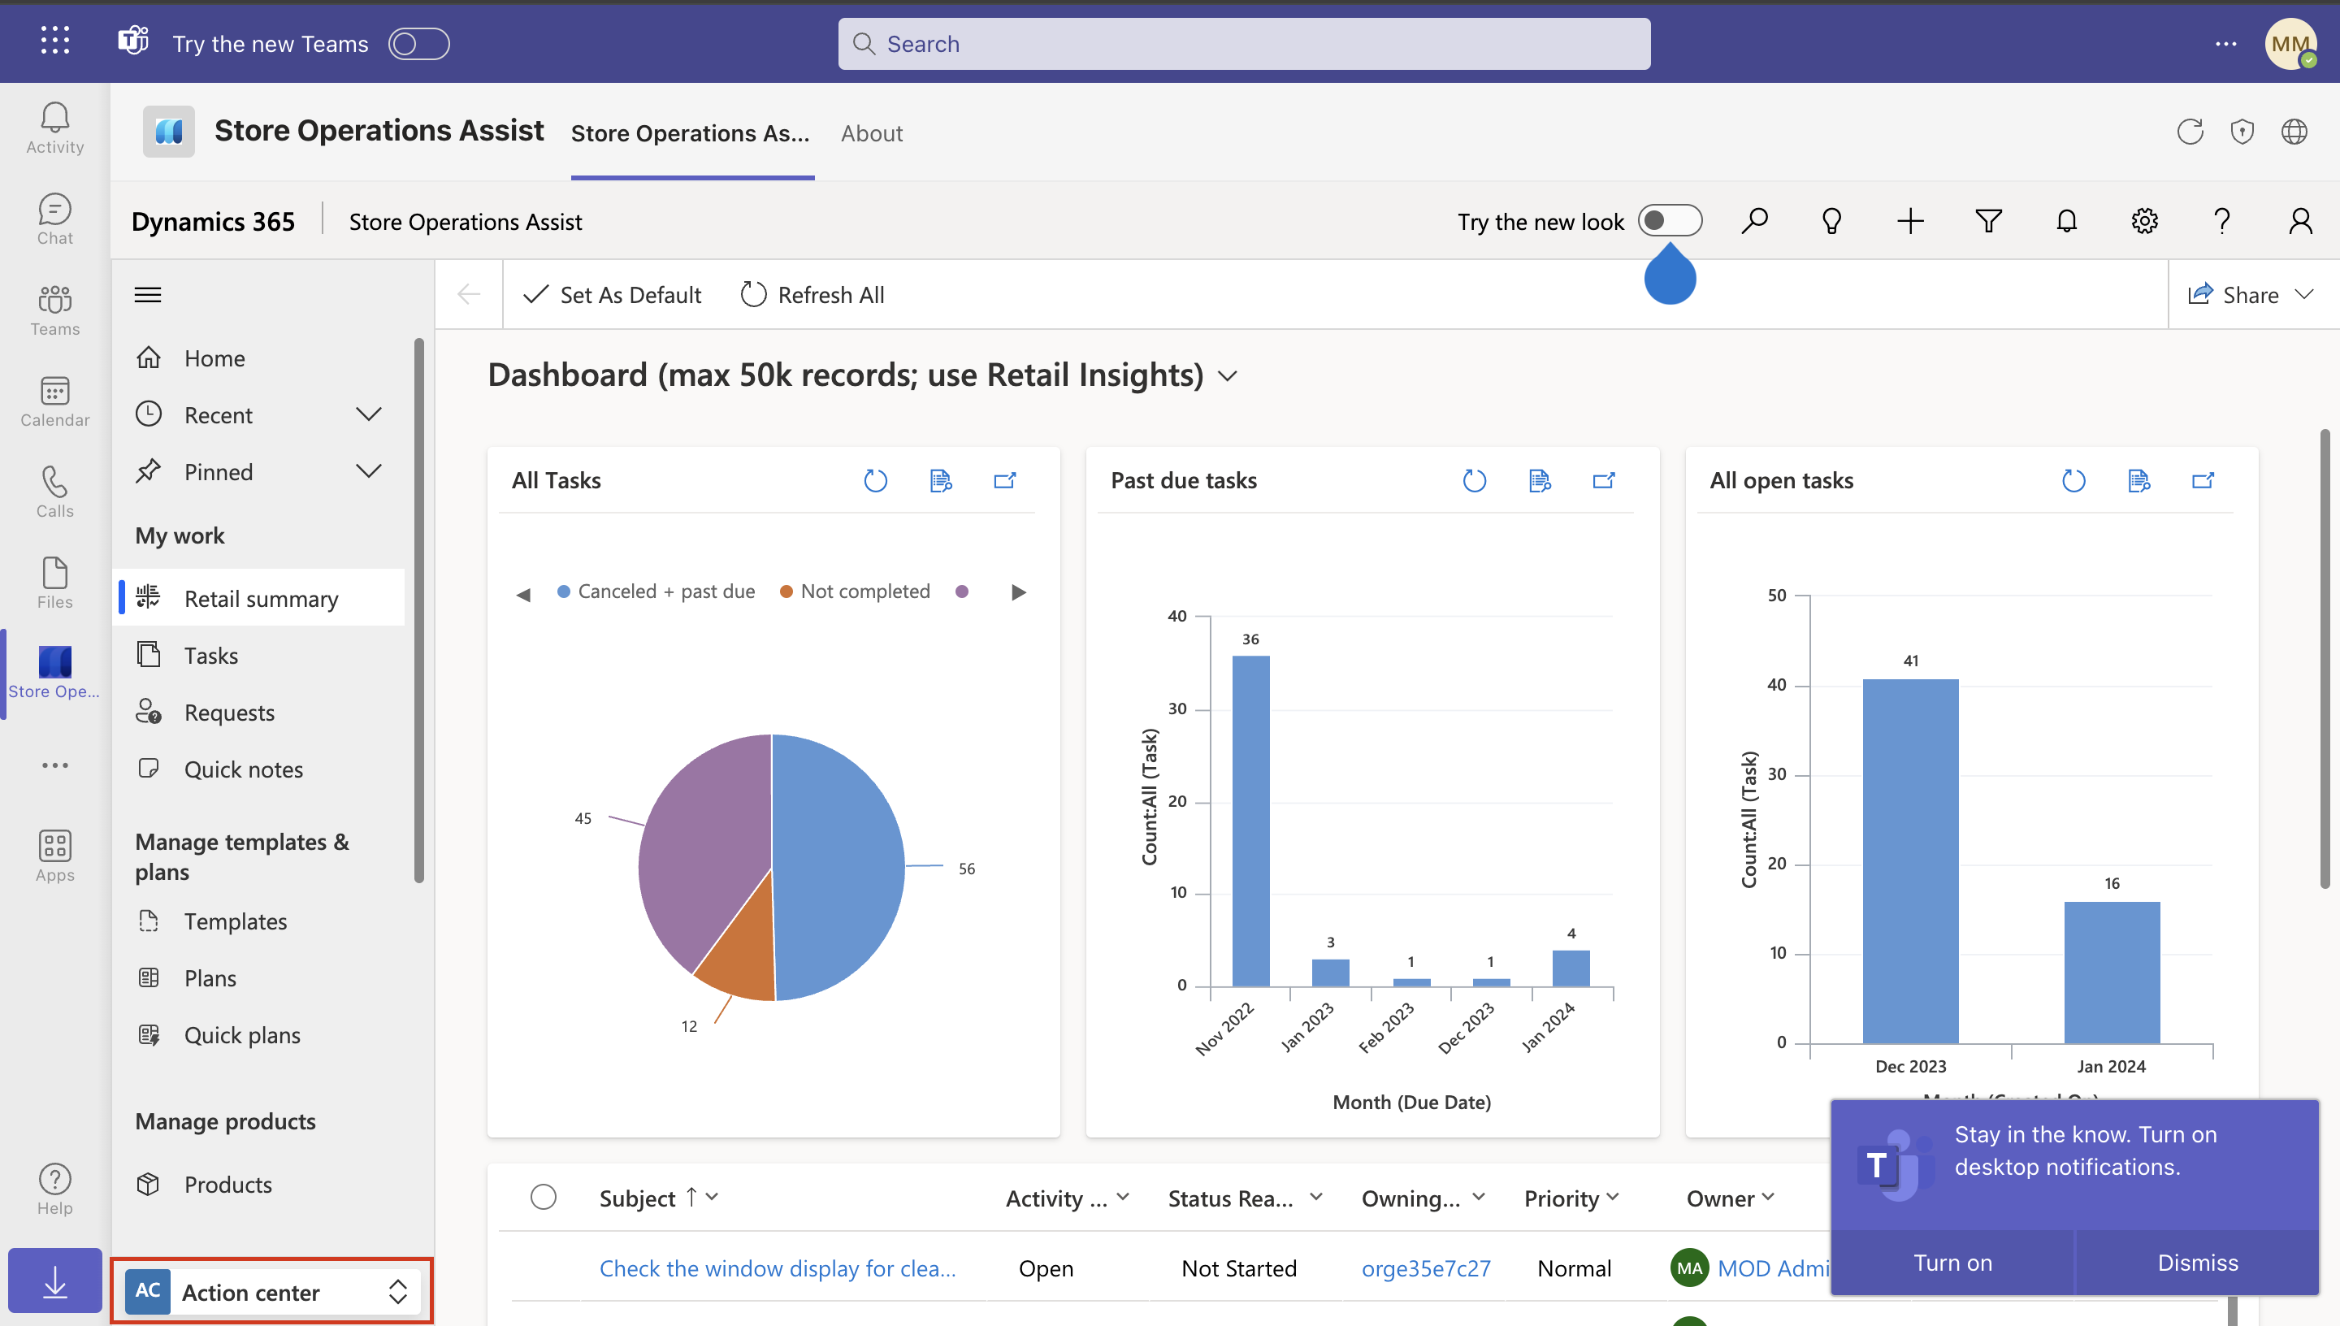Open Calendar in the Teams rail
The height and width of the screenshot is (1326, 2340).
pos(54,401)
